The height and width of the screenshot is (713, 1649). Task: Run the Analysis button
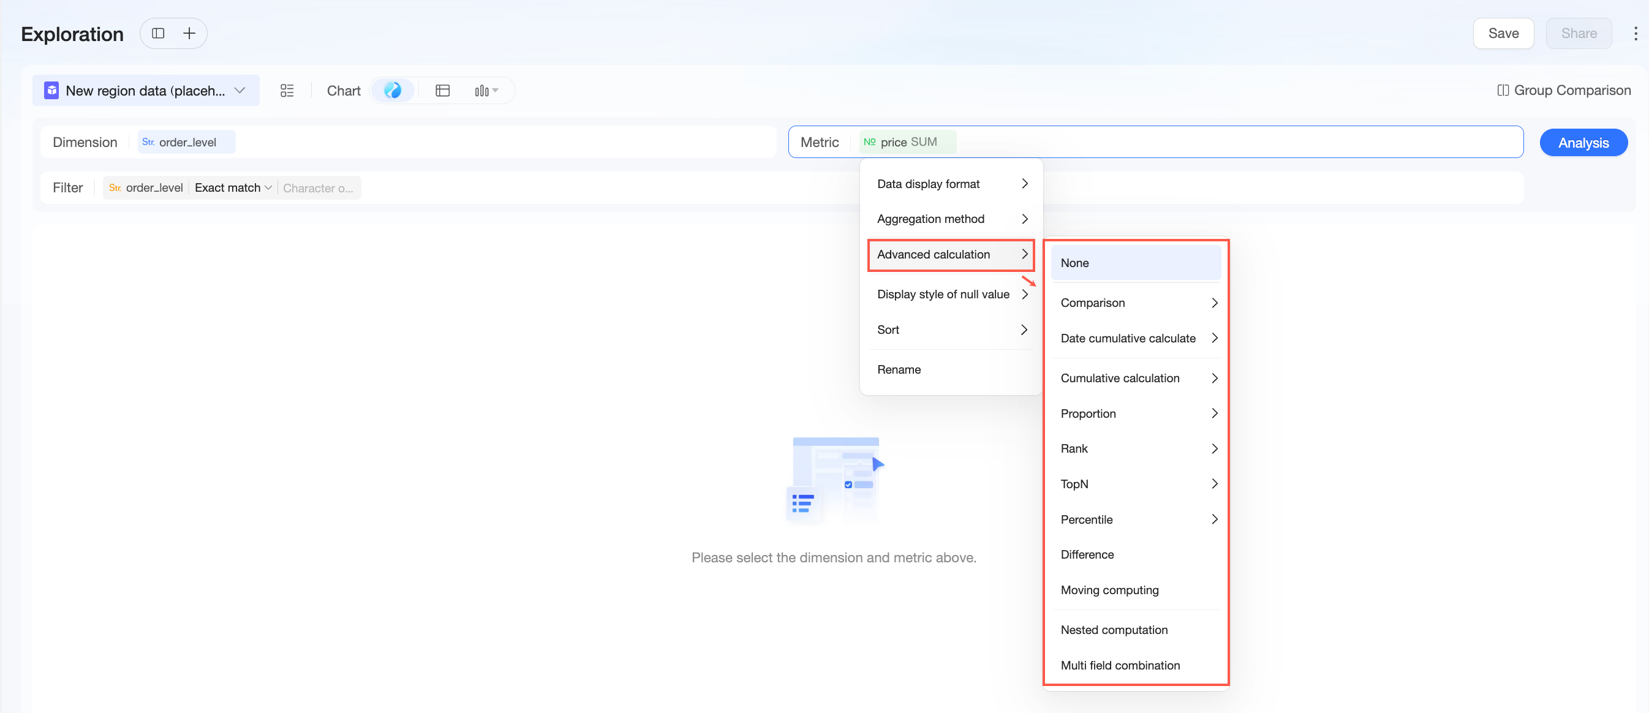click(1583, 143)
